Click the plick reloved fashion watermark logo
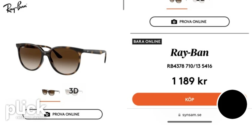Screen dimensions: 252x125 [26, 109]
